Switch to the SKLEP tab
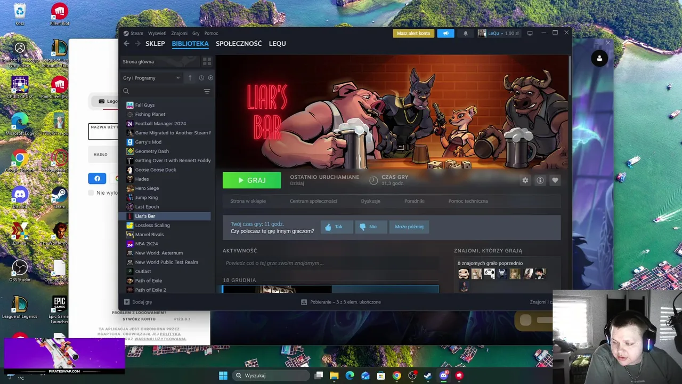This screenshot has width=682, height=384. pyautogui.click(x=155, y=44)
